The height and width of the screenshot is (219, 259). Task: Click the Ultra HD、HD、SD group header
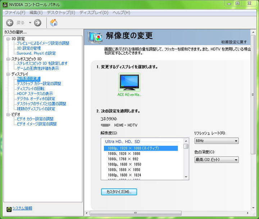(122, 142)
